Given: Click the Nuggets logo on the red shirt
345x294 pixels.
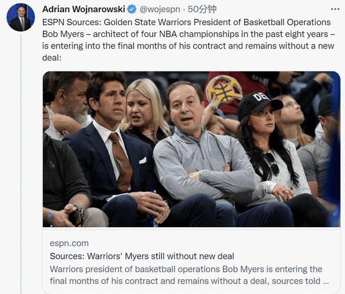Looking at the screenshot, I should [x=223, y=91].
